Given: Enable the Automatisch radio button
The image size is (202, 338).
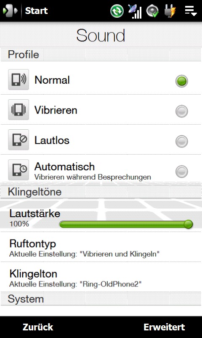Looking at the screenshot, I should click(182, 172).
